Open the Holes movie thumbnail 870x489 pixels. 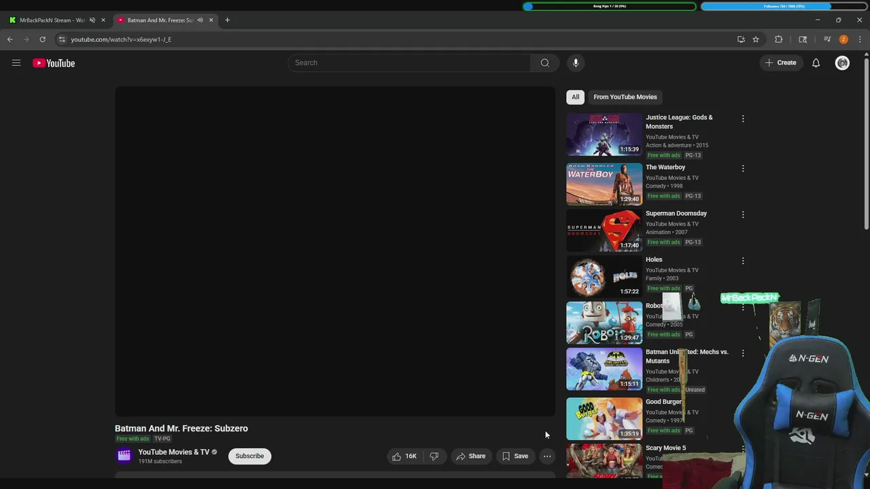(604, 276)
